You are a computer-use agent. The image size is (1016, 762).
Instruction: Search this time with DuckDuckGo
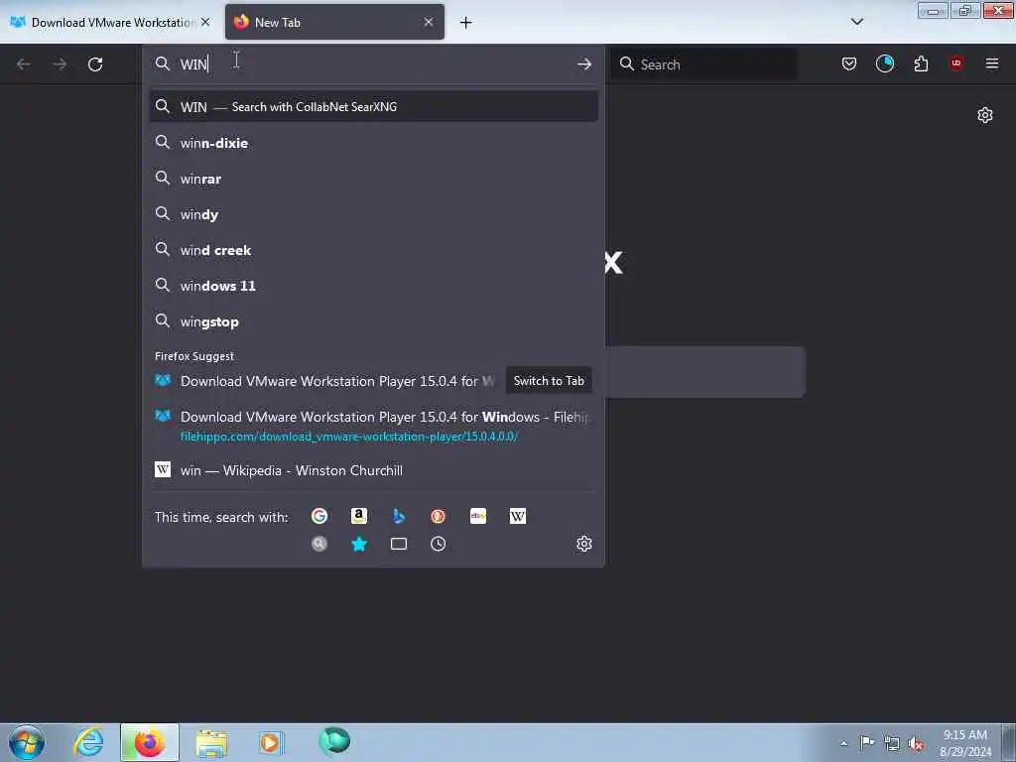tap(438, 516)
